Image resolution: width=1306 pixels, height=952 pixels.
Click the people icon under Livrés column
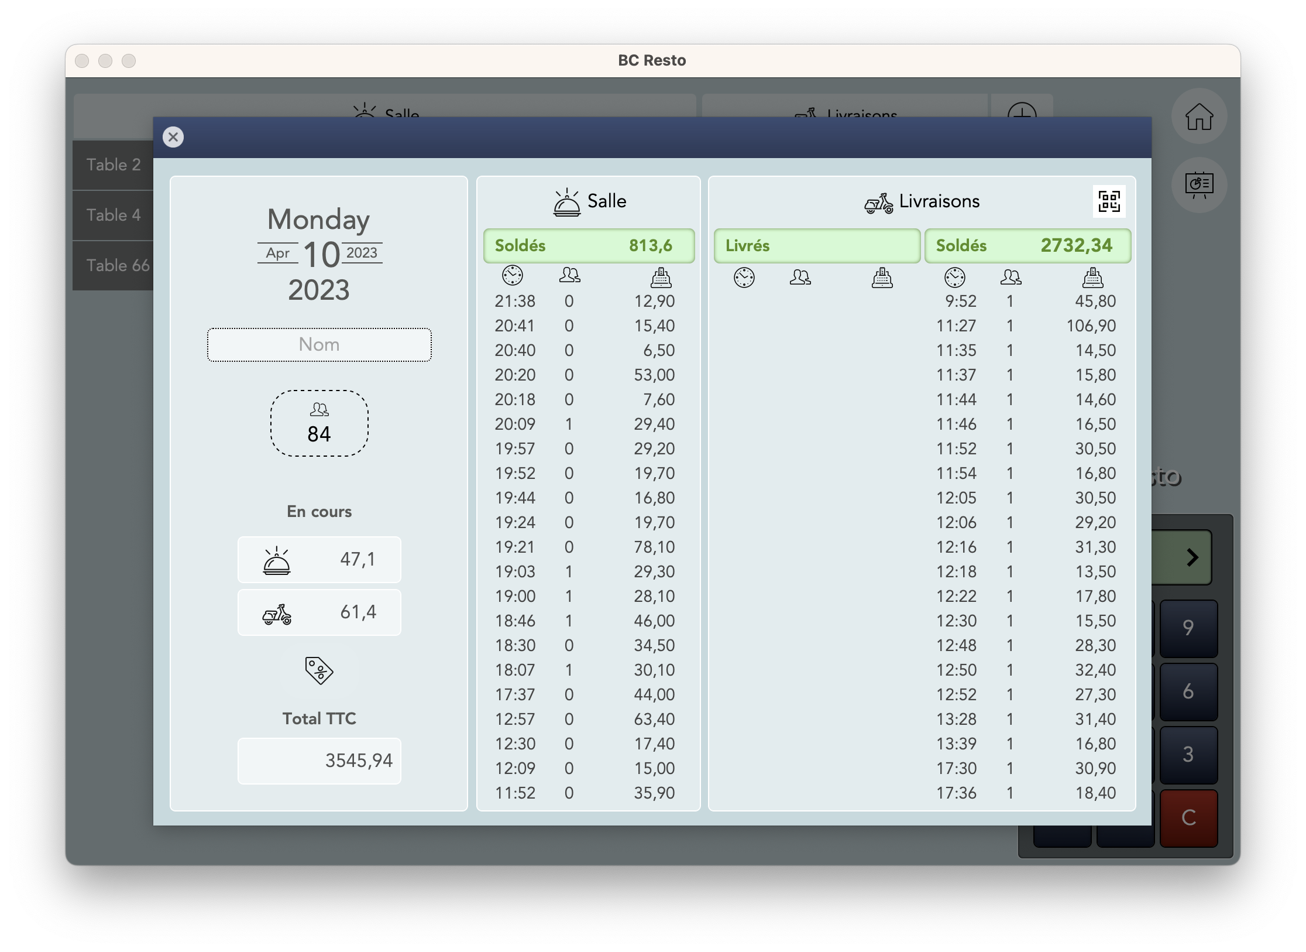tap(800, 277)
